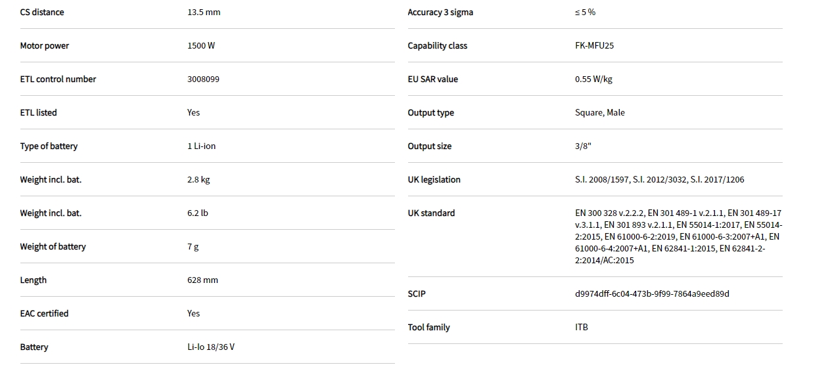Click the Accuracy 3 sigma label
The height and width of the screenshot is (367, 830).
[440, 12]
